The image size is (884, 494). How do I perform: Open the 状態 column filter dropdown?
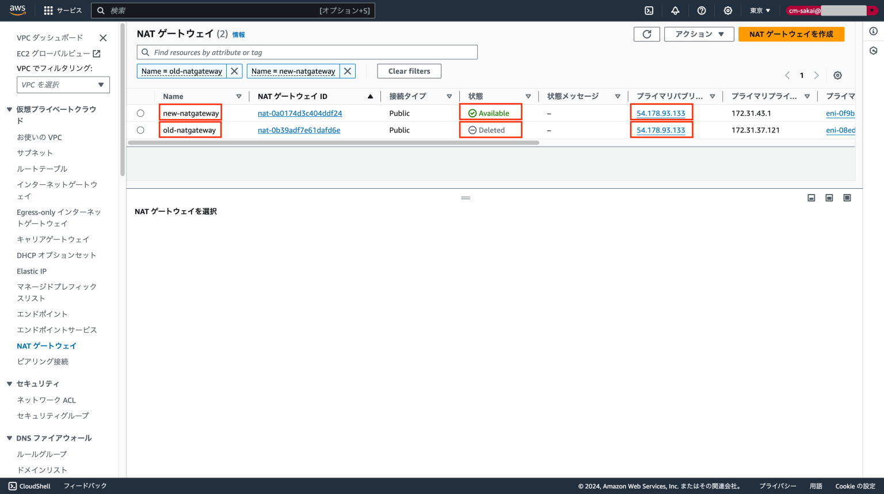(x=528, y=96)
